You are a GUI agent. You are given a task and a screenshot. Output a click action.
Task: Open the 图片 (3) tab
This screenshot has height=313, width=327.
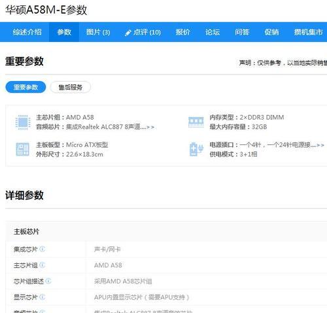[x=98, y=32]
